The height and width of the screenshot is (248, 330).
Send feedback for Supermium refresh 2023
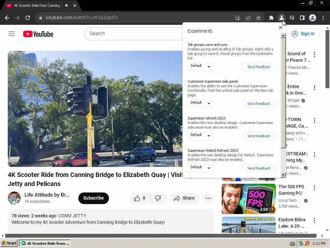coord(259,136)
